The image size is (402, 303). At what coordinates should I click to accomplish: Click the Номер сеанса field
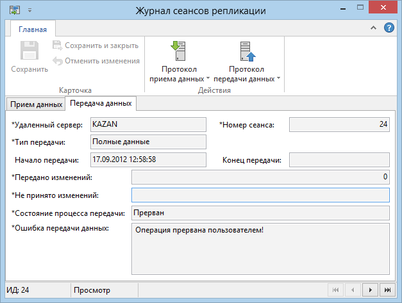click(339, 124)
